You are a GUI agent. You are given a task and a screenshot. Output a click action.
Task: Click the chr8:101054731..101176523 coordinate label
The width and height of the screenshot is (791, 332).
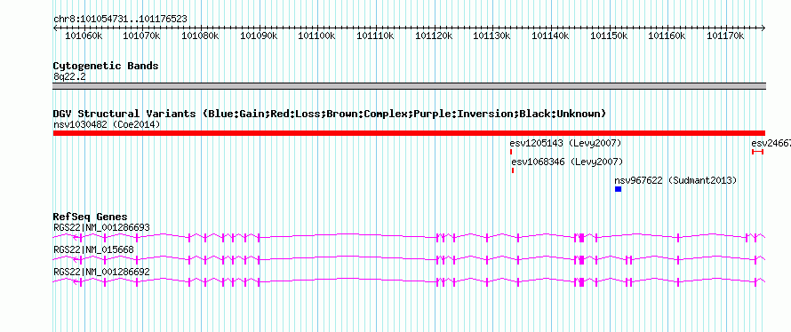pos(120,20)
